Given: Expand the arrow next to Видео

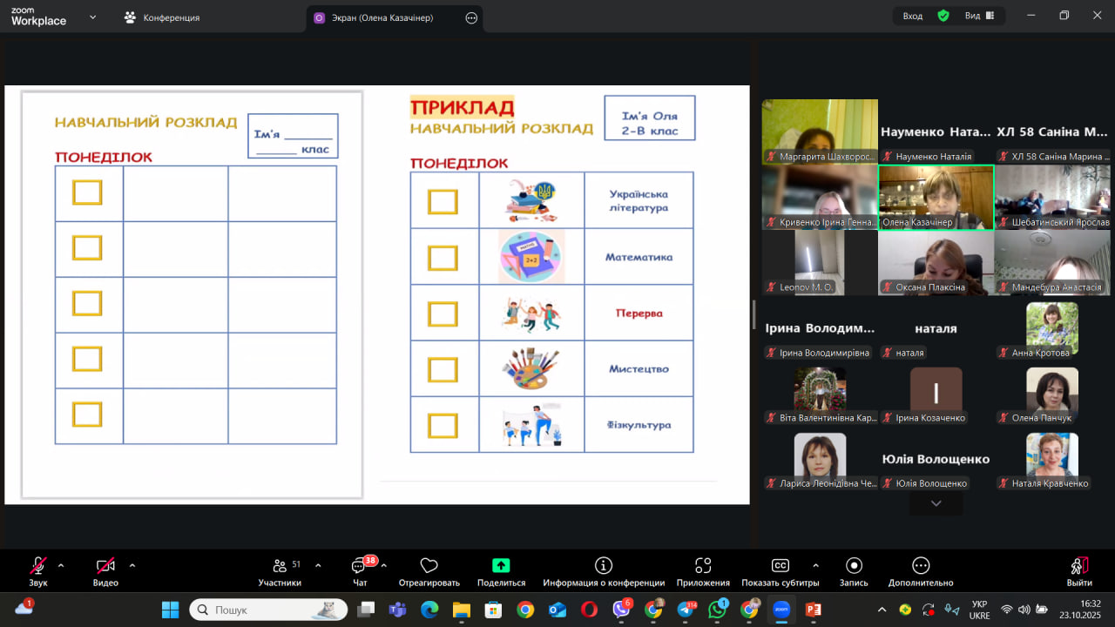Looking at the screenshot, I should [x=132, y=565].
